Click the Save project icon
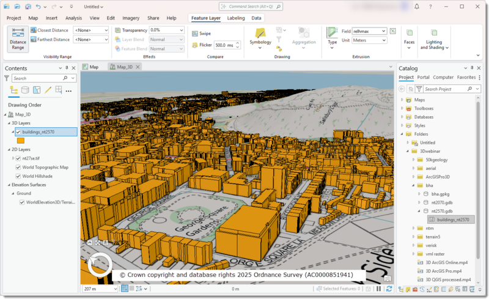 point(28,7)
